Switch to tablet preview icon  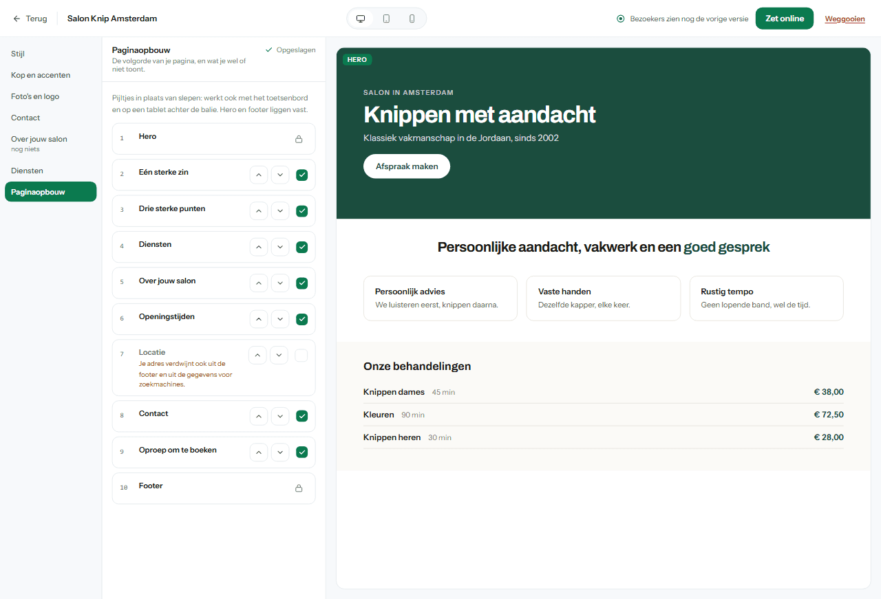coord(386,19)
